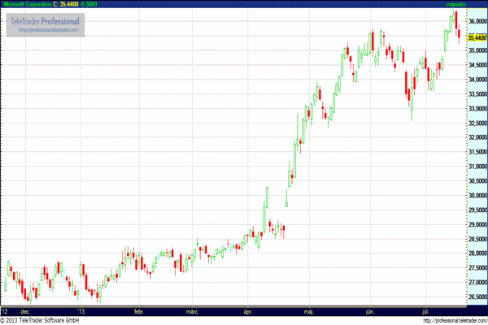The height and width of the screenshot is (325, 488).
Task: Select the 'jún.' marker on time axis
Action: [369, 311]
